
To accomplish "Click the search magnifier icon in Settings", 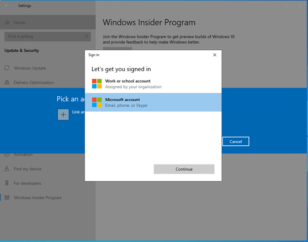I will [86, 37].
